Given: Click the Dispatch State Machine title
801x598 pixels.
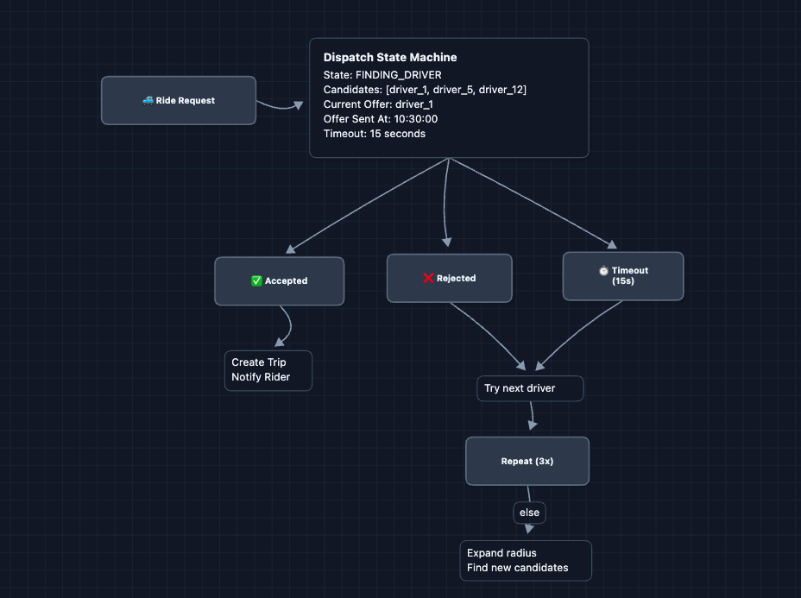Looking at the screenshot, I should pyautogui.click(x=390, y=57).
